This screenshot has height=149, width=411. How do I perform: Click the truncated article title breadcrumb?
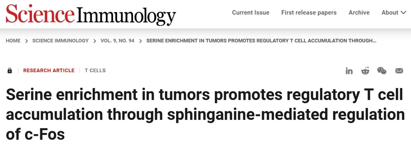(261, 41)
